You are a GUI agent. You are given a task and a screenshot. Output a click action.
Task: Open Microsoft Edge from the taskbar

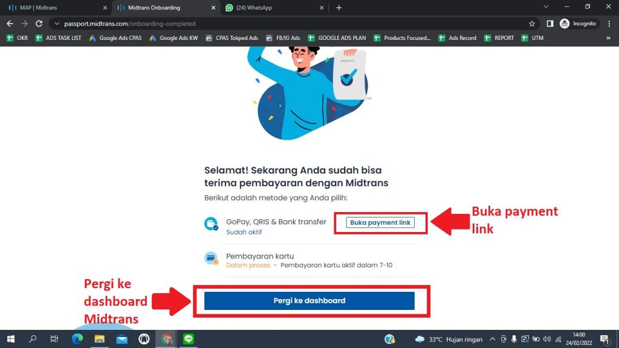click(77, 339)
